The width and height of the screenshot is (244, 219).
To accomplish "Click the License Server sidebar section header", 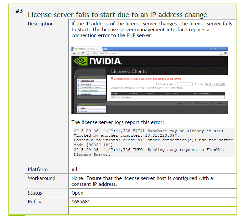I will [85, 77].
